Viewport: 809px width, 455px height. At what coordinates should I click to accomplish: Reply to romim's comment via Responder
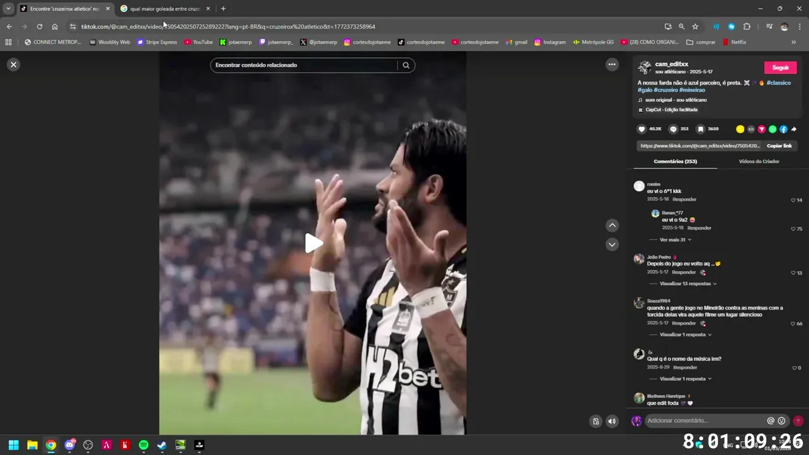684,200
